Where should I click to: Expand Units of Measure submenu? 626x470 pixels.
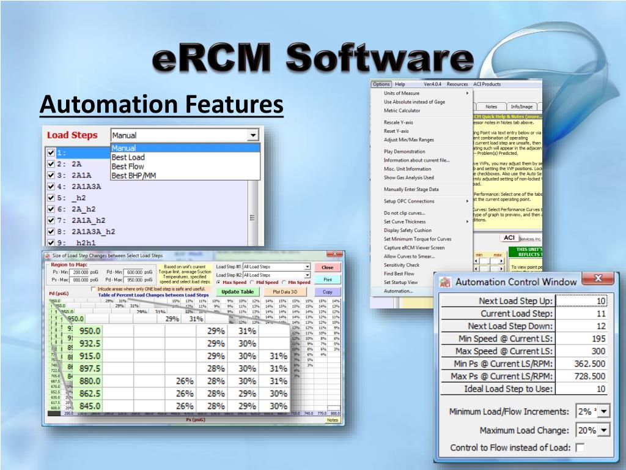422,93
